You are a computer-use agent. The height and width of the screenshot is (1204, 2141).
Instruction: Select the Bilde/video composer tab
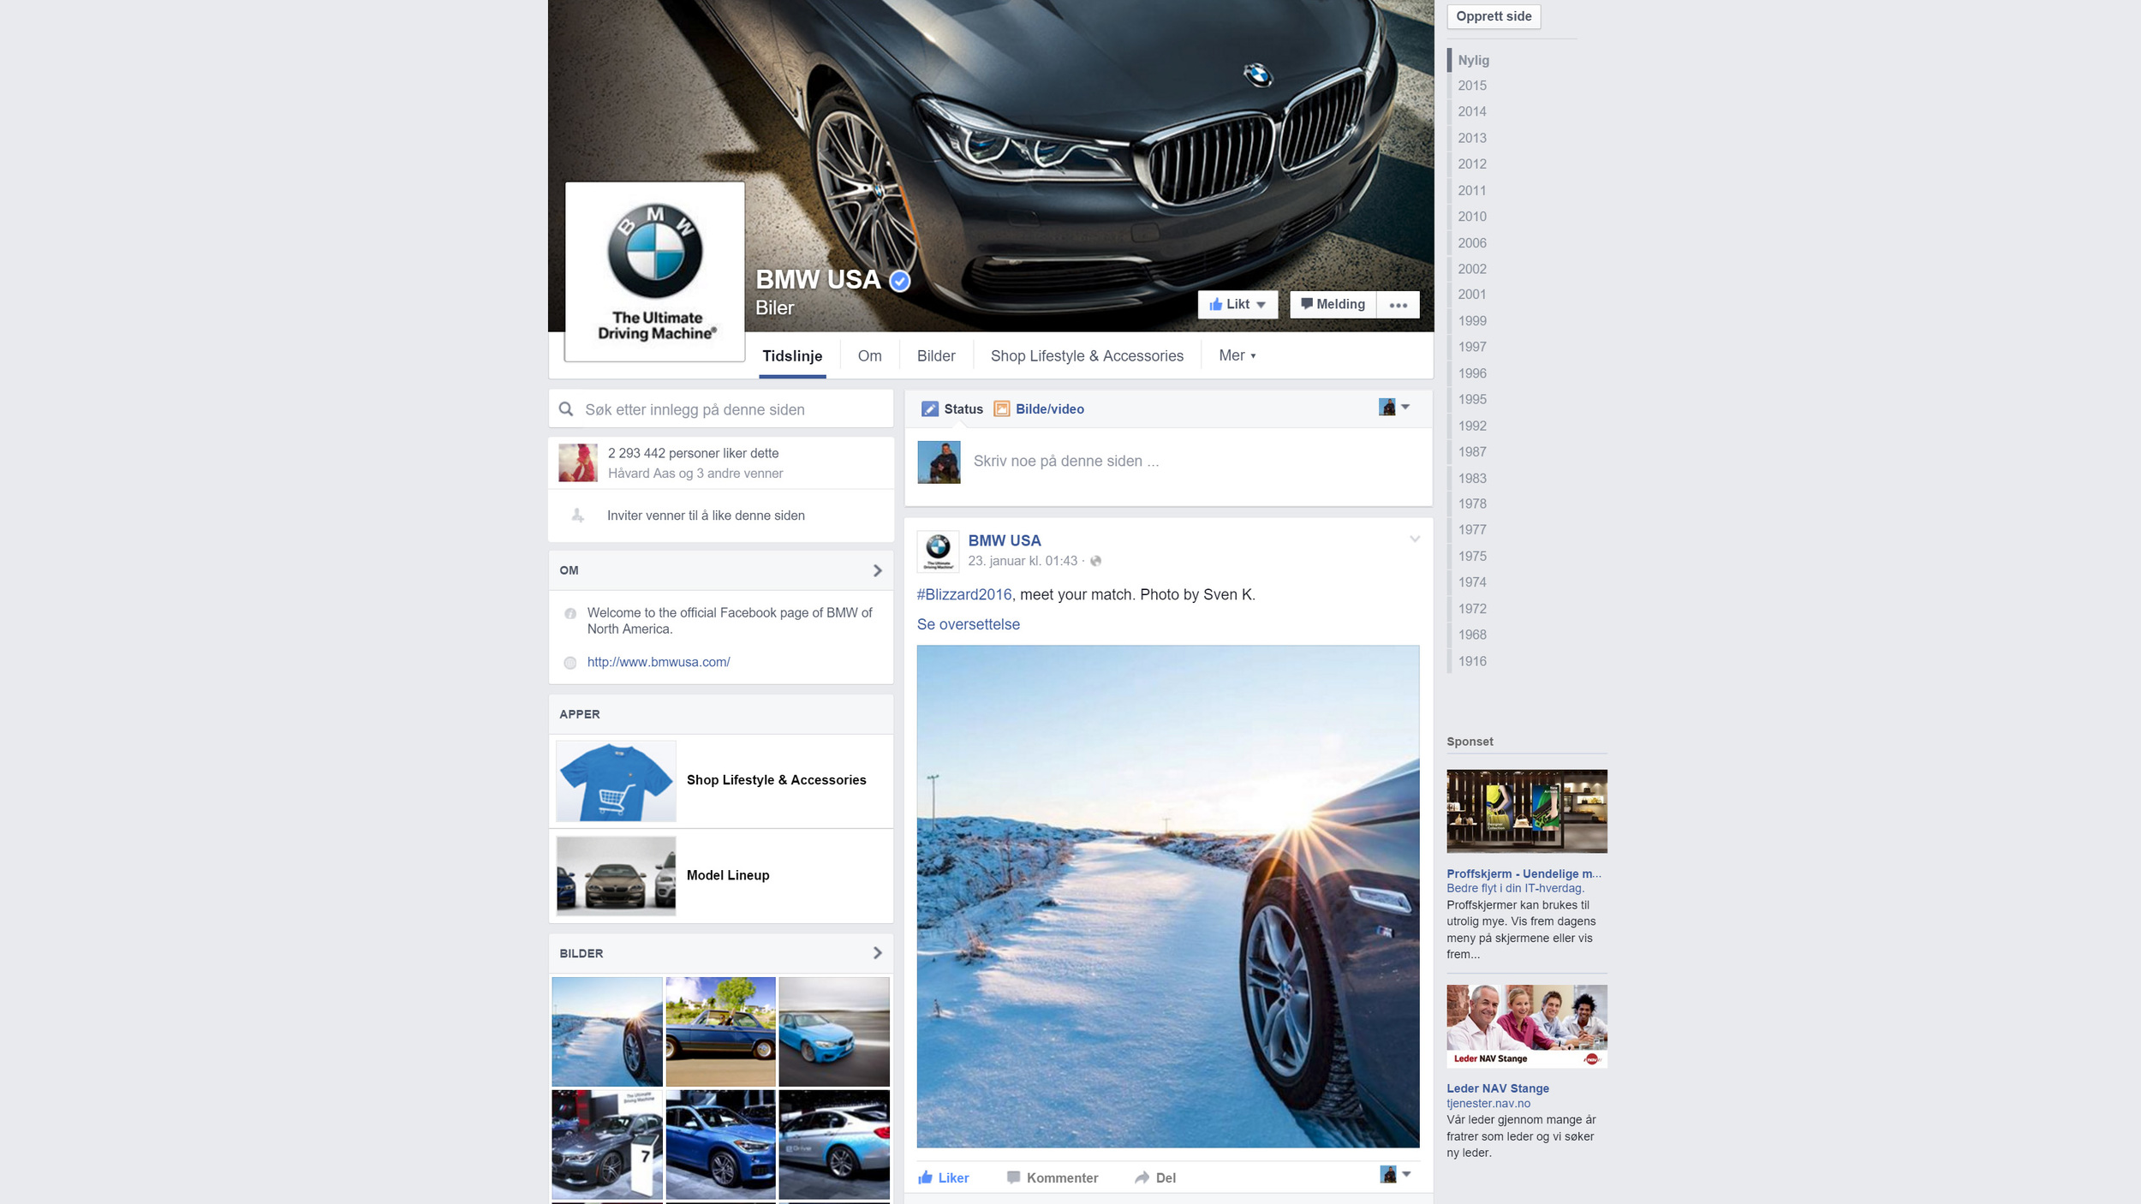click(1039, 409)
